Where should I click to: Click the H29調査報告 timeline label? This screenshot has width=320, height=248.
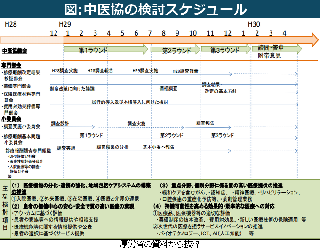[x=185, y=71]
